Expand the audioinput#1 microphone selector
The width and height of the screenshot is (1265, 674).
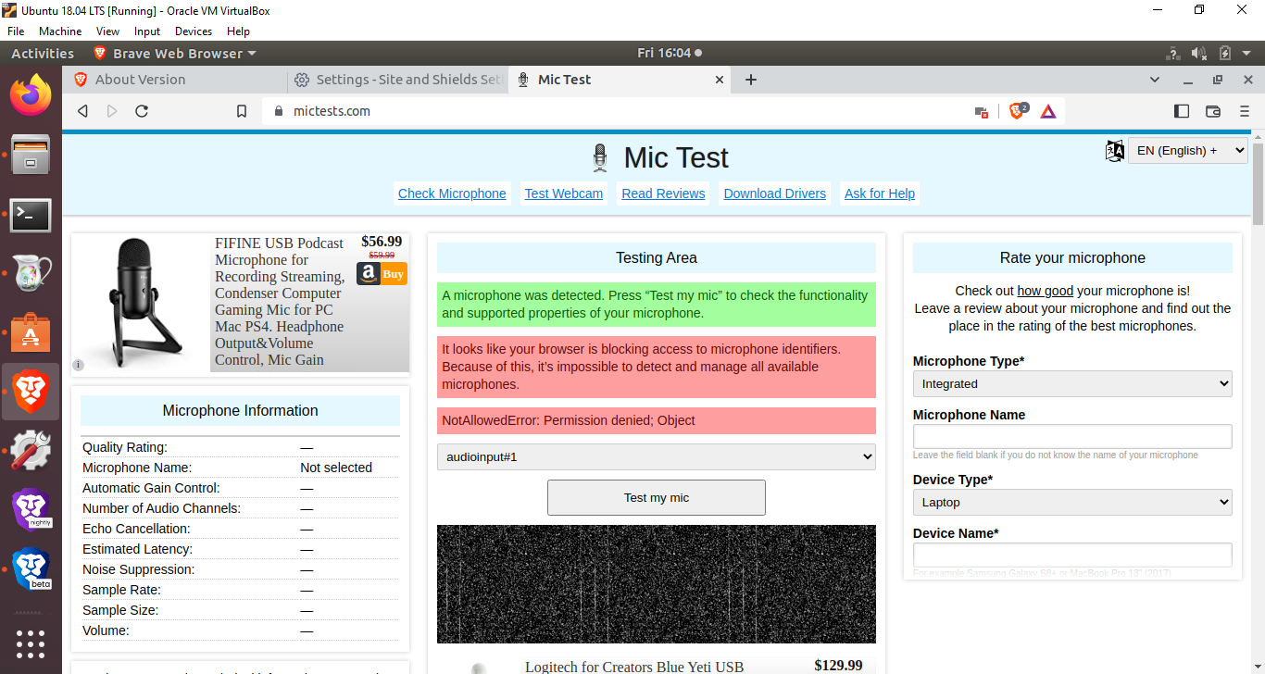[657, 456]
